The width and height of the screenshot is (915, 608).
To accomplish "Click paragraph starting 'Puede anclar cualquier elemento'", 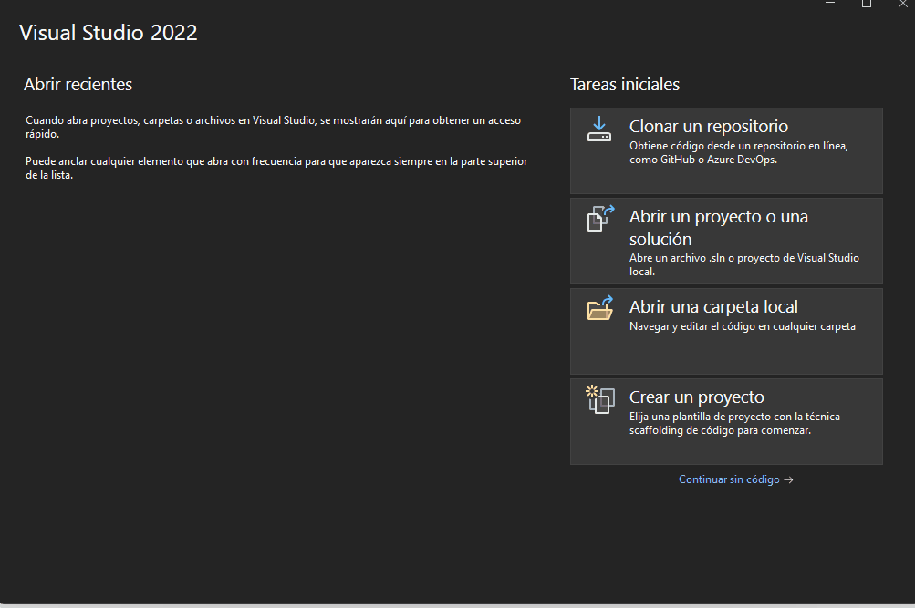I will tap(276, 168).
